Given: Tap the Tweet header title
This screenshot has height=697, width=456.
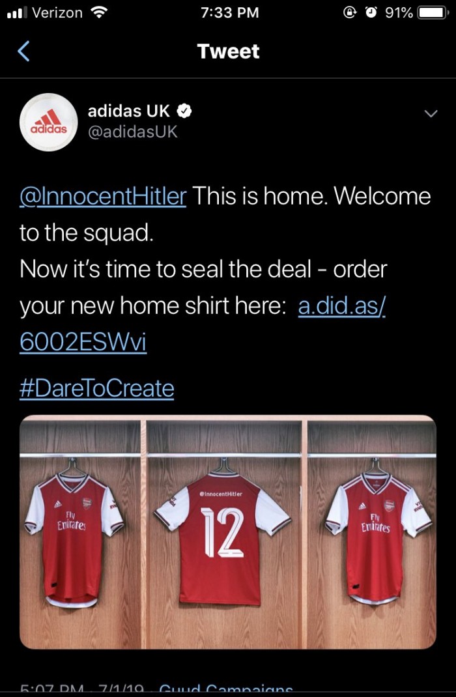Looking at the screenshot, I should pyautogui.click(x=228, y=51).
